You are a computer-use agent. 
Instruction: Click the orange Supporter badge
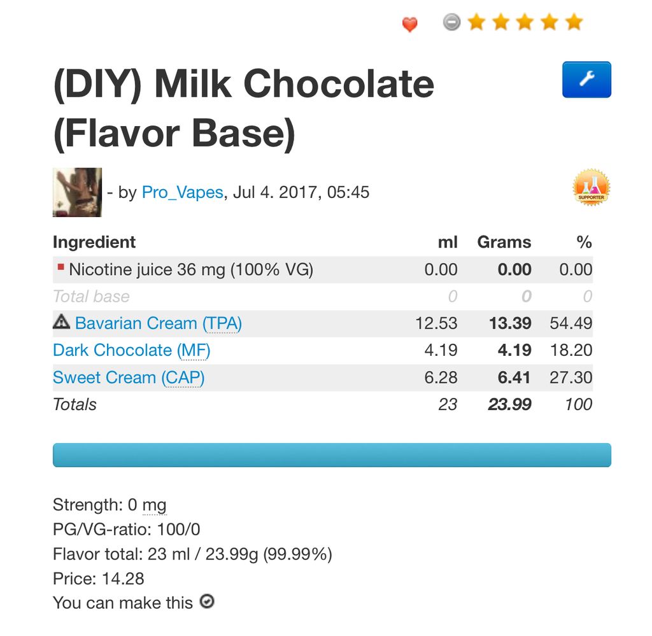(592, 187)
